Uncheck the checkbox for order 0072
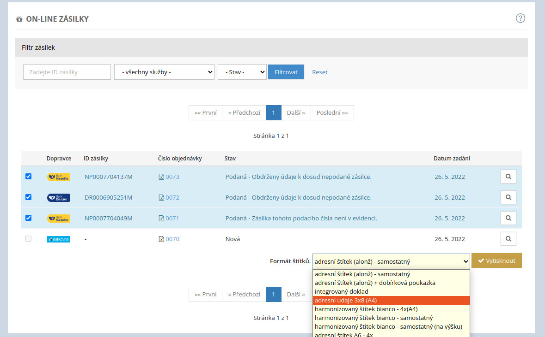This screenshot has height=337, width=545. [28, 197]
